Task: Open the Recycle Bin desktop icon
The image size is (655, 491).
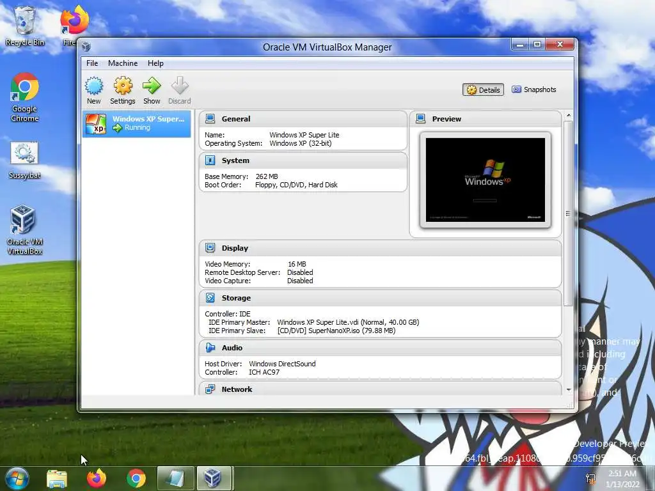Action: (x=25, y=26)
